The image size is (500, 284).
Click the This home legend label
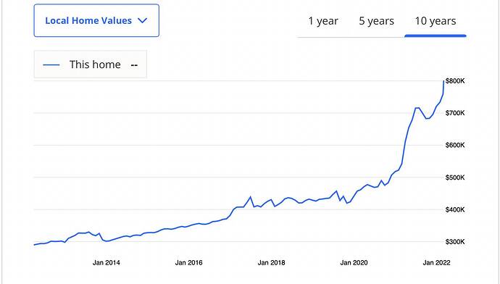click(95, 64)
